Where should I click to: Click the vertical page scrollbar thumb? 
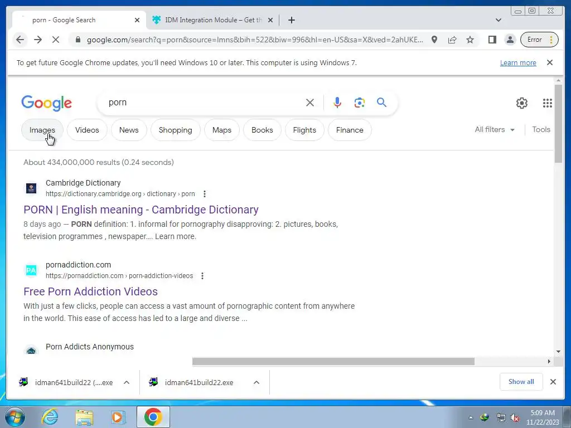tap(558, 124)
